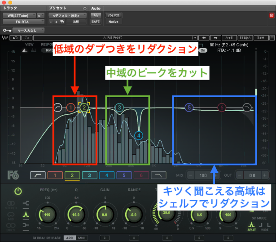Viewport: 276px width, 242px height.
Task: Click the FREQ knob showing 115
Action: [47, 215]
